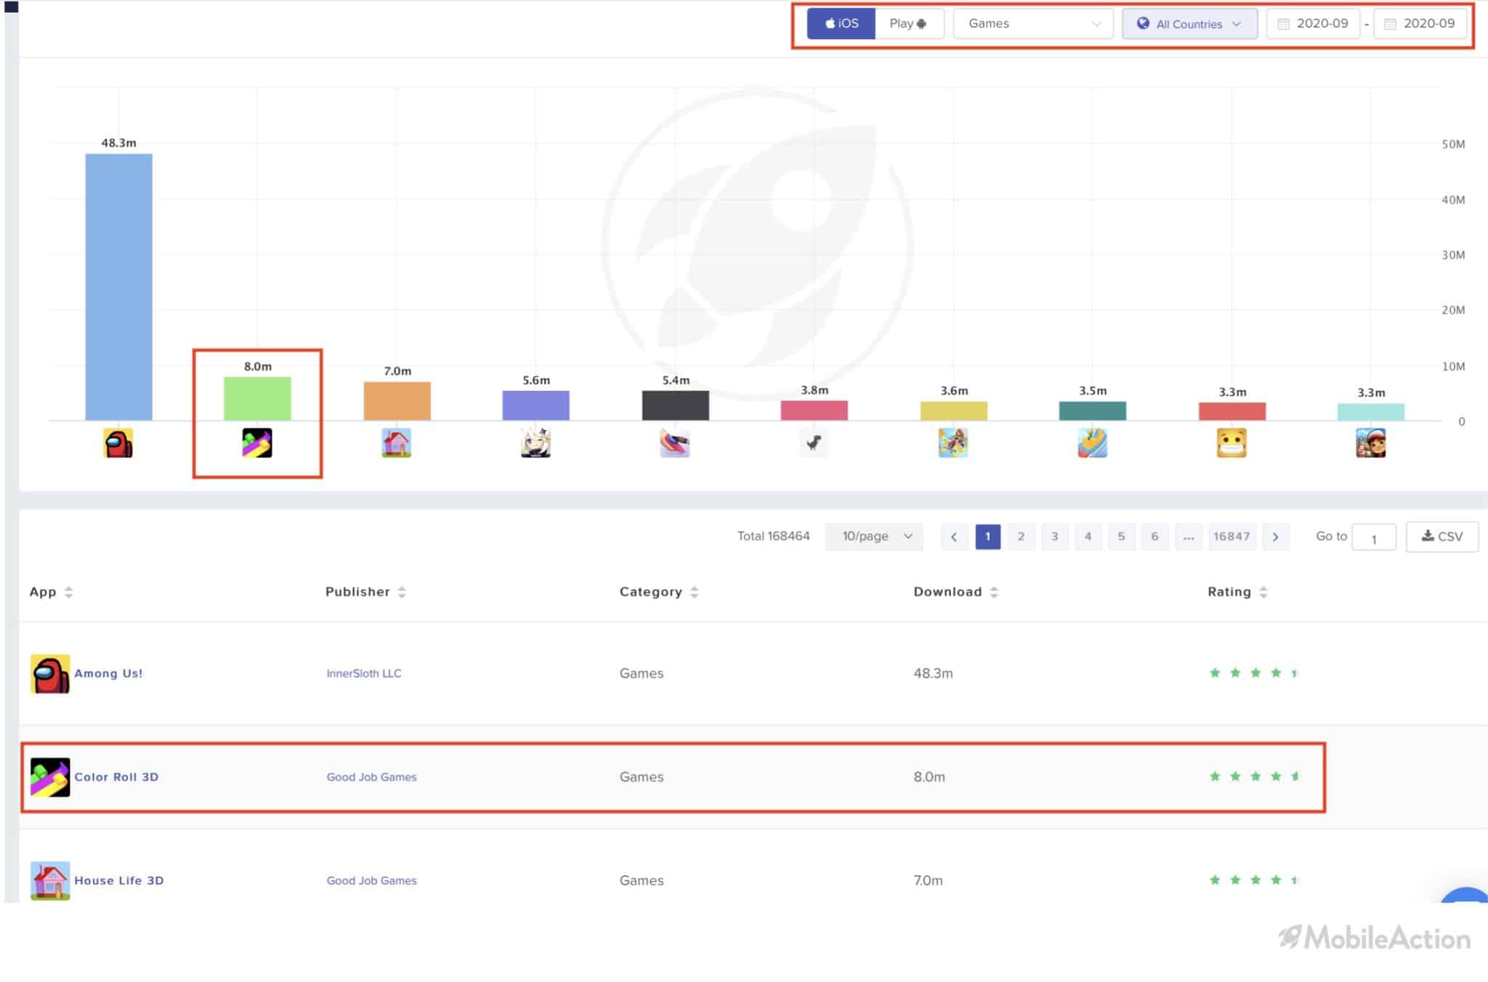Click the 48.3m blue bar
Viewport: 1488px width, 982px height.
[x=118, y=287]
